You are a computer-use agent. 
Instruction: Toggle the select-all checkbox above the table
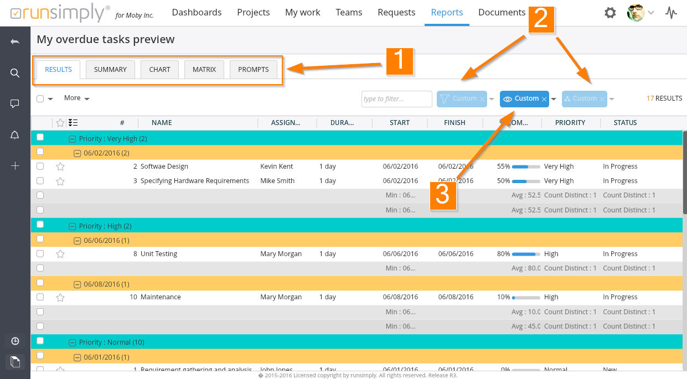[x=40, y=99]
